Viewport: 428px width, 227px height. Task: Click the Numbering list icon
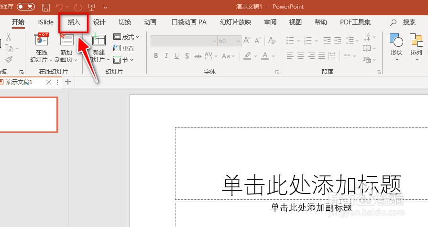tap(307, 40)
